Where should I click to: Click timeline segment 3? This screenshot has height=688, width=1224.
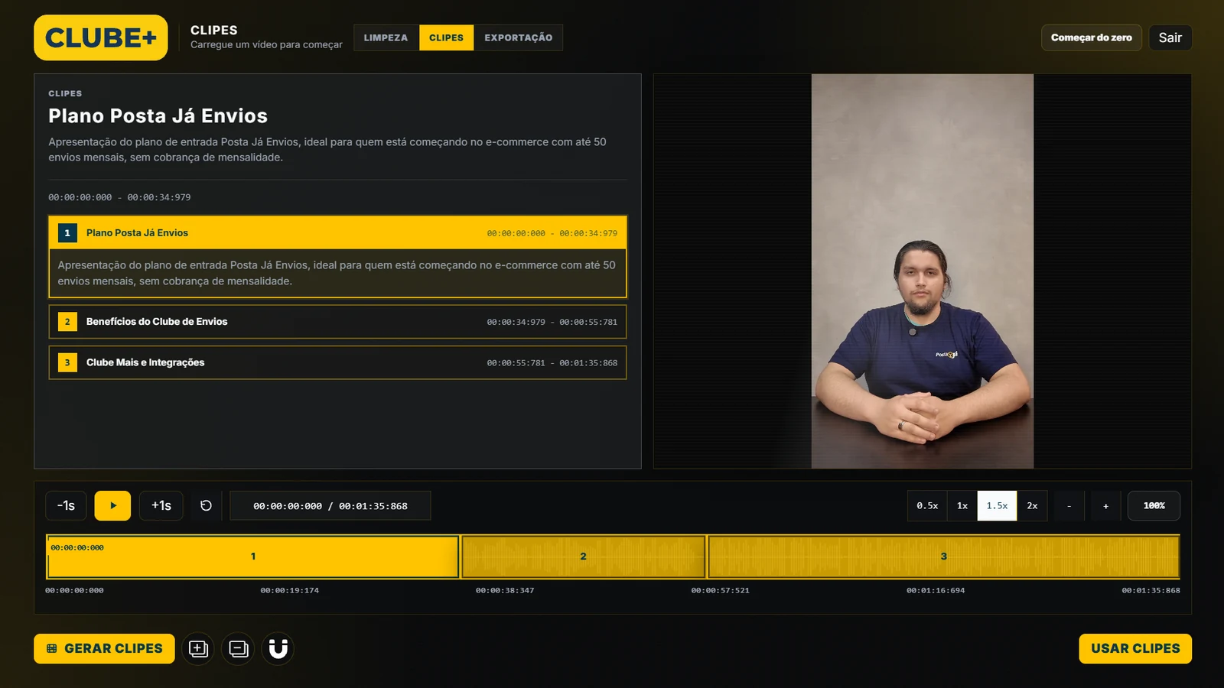pos(943,557)
